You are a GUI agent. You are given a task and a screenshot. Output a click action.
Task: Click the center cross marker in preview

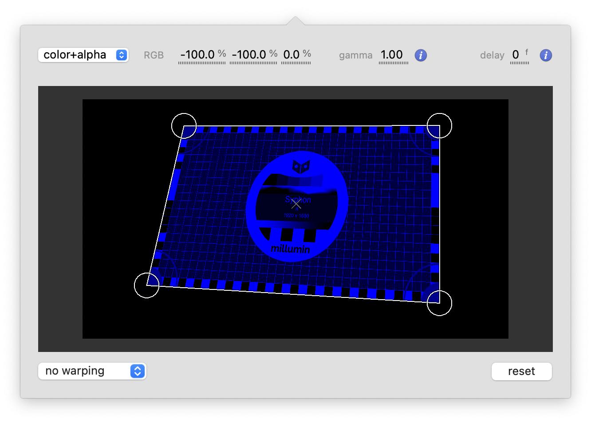[296, 204]
